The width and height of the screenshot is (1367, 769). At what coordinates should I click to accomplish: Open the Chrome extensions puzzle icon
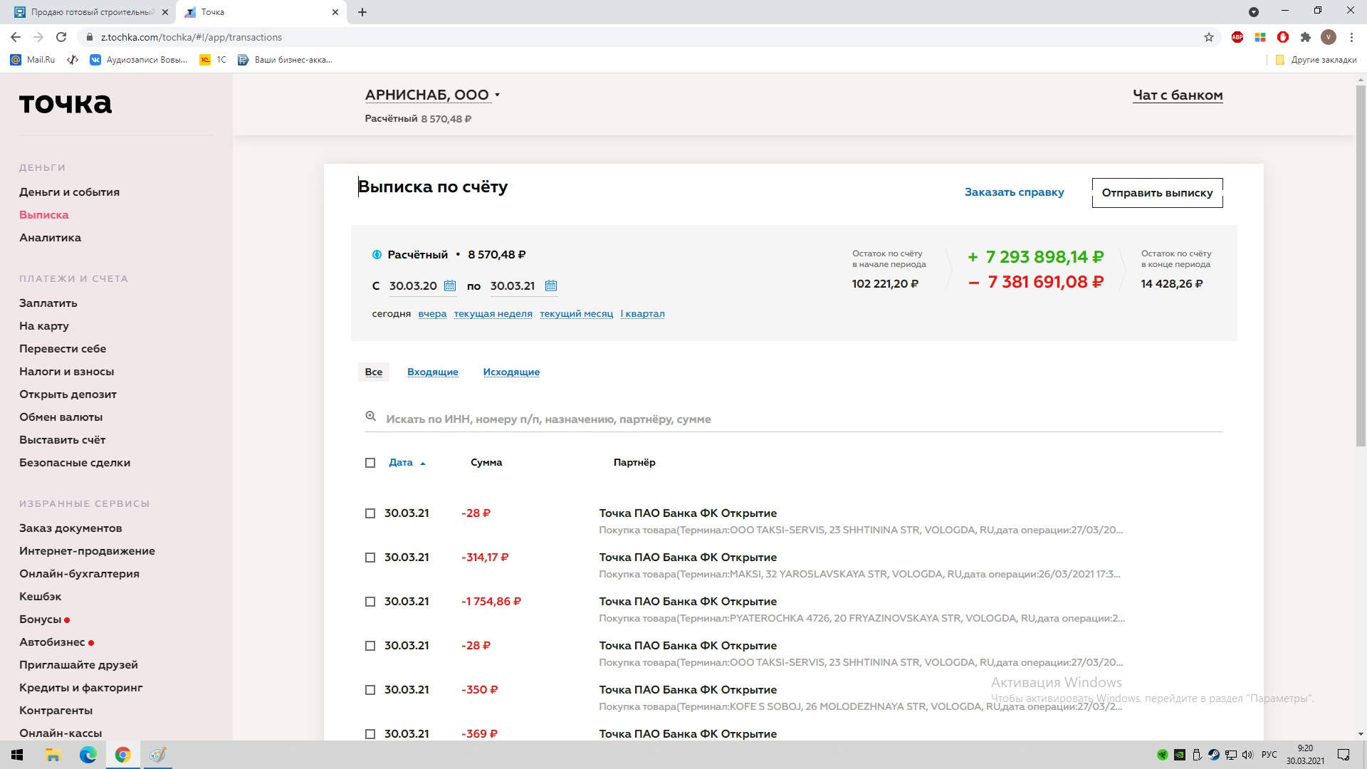pyautogui.click(x=1305, y=37)
